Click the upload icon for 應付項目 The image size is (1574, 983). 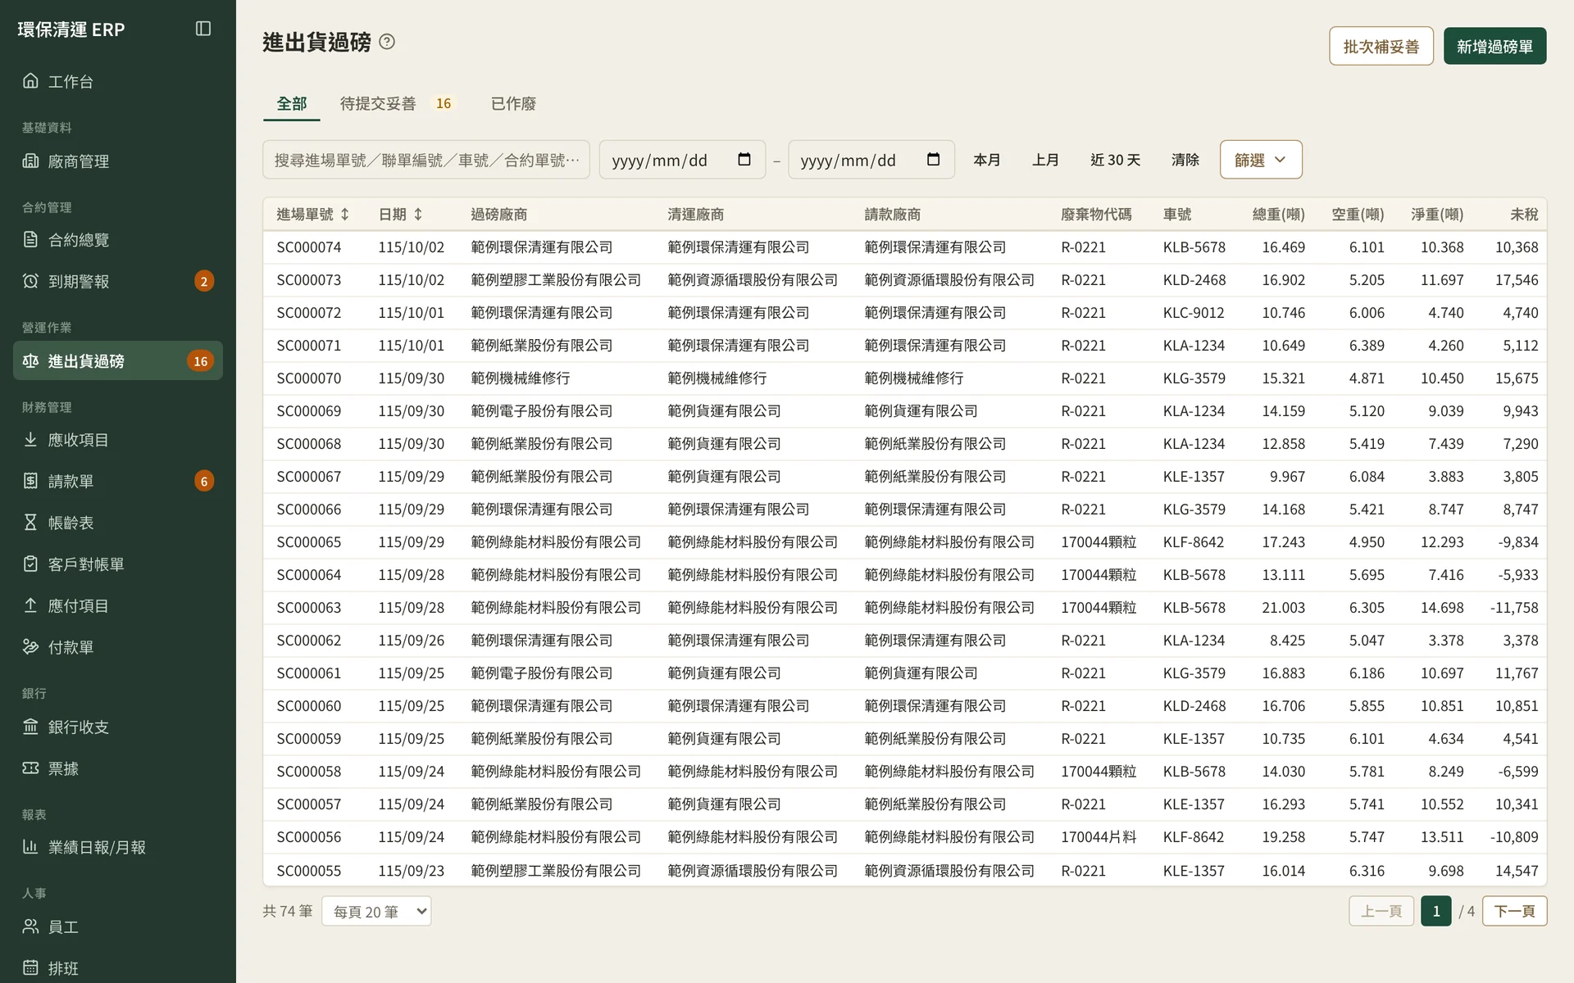(x=30, y=605)
